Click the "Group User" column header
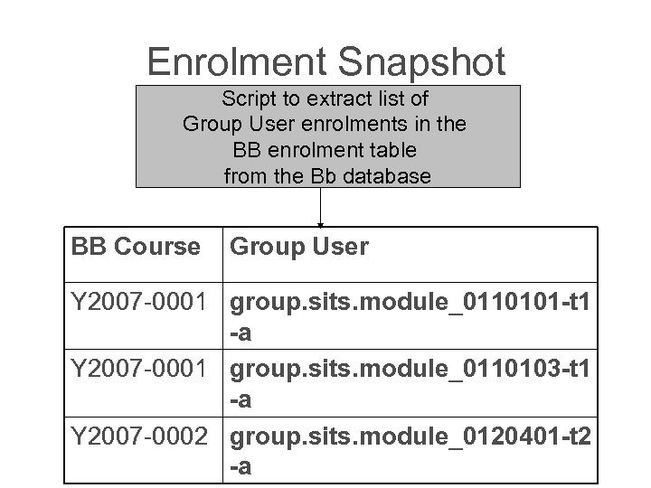Viewport: 651px width, 488px height. point(299,247)
